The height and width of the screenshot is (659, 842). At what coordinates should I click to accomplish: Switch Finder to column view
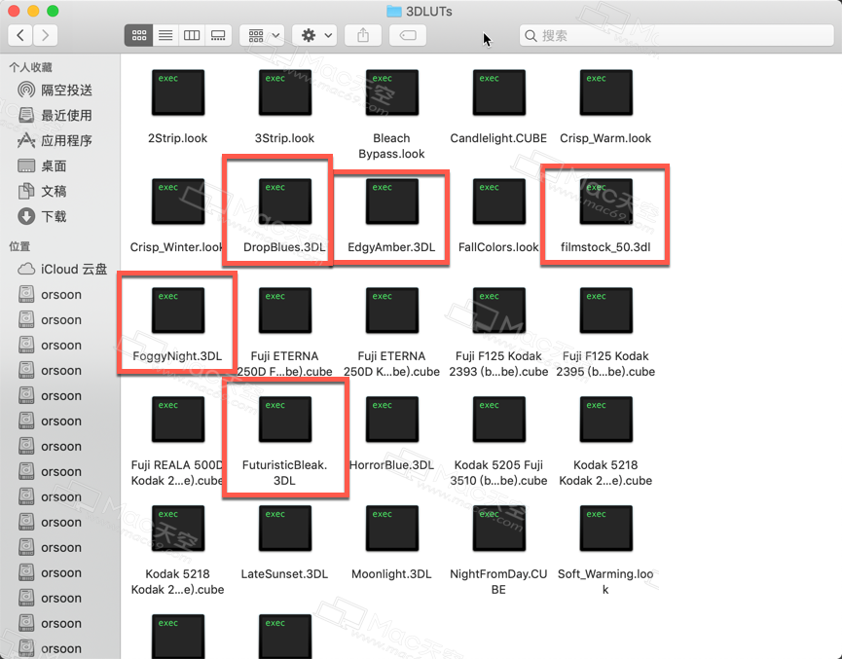coord(192,35)
